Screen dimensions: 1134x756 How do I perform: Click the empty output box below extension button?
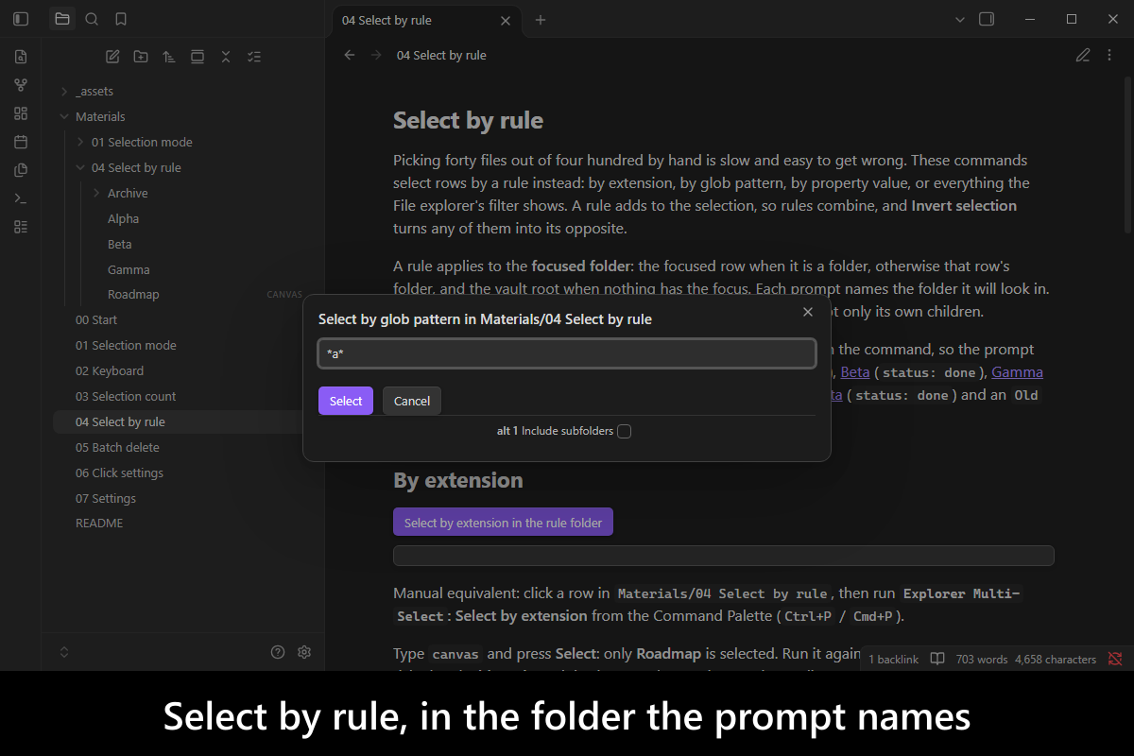click(x=724, y=556)
